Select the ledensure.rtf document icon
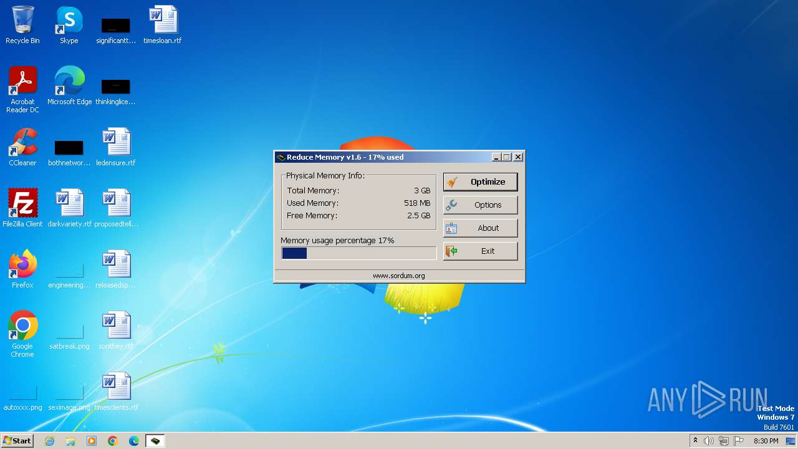This screenshot has width=798, height=449. coord(116,147)
